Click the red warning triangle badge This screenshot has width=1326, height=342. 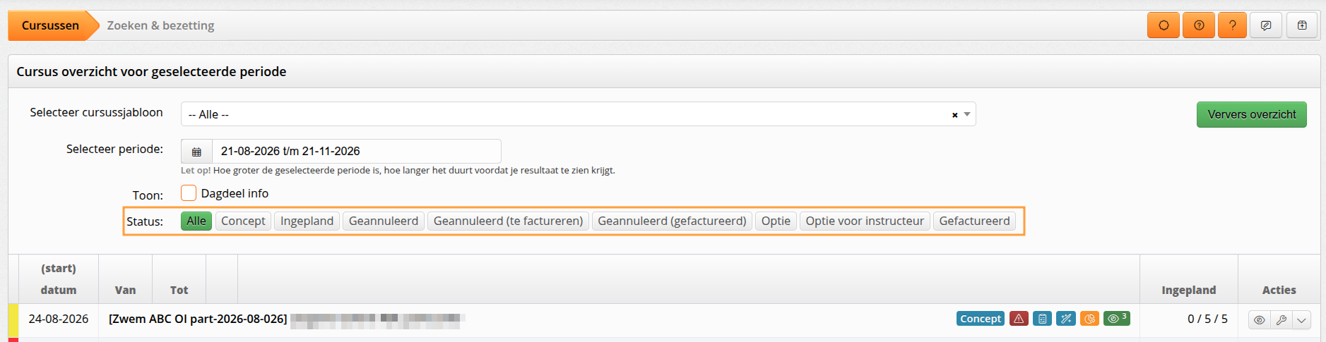coord(1019,319)
